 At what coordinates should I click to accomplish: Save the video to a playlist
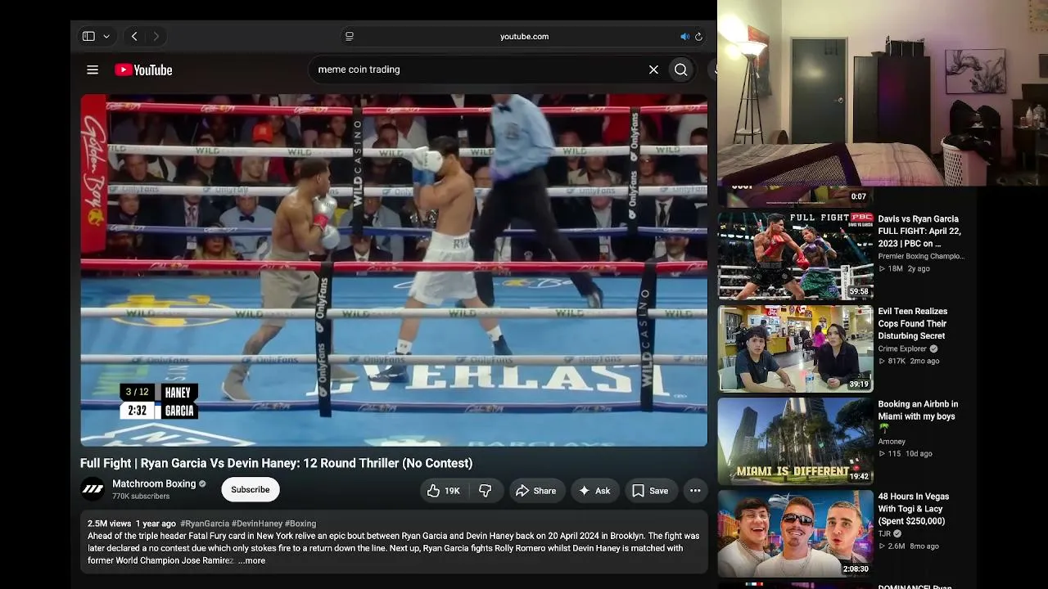point(650,490)
